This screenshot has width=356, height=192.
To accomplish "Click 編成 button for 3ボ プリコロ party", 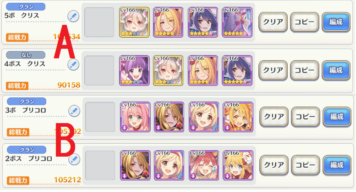I will [x=337, y=117].
